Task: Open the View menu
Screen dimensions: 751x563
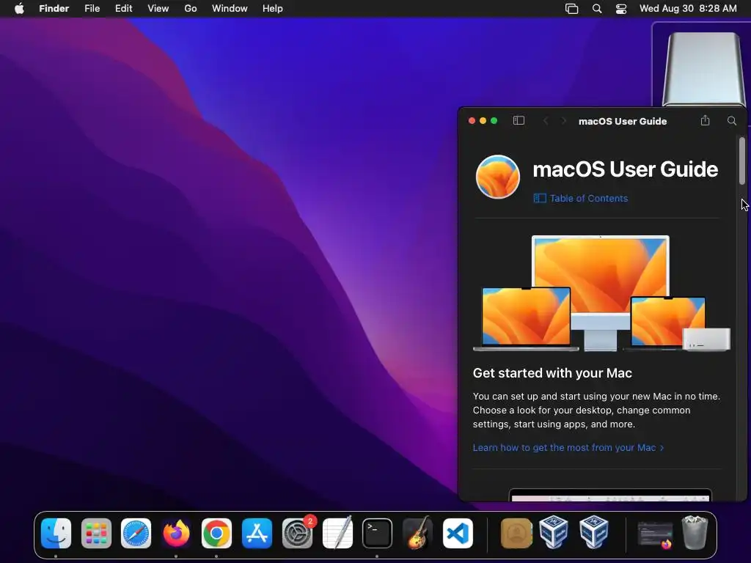Action: pos(158,9)
